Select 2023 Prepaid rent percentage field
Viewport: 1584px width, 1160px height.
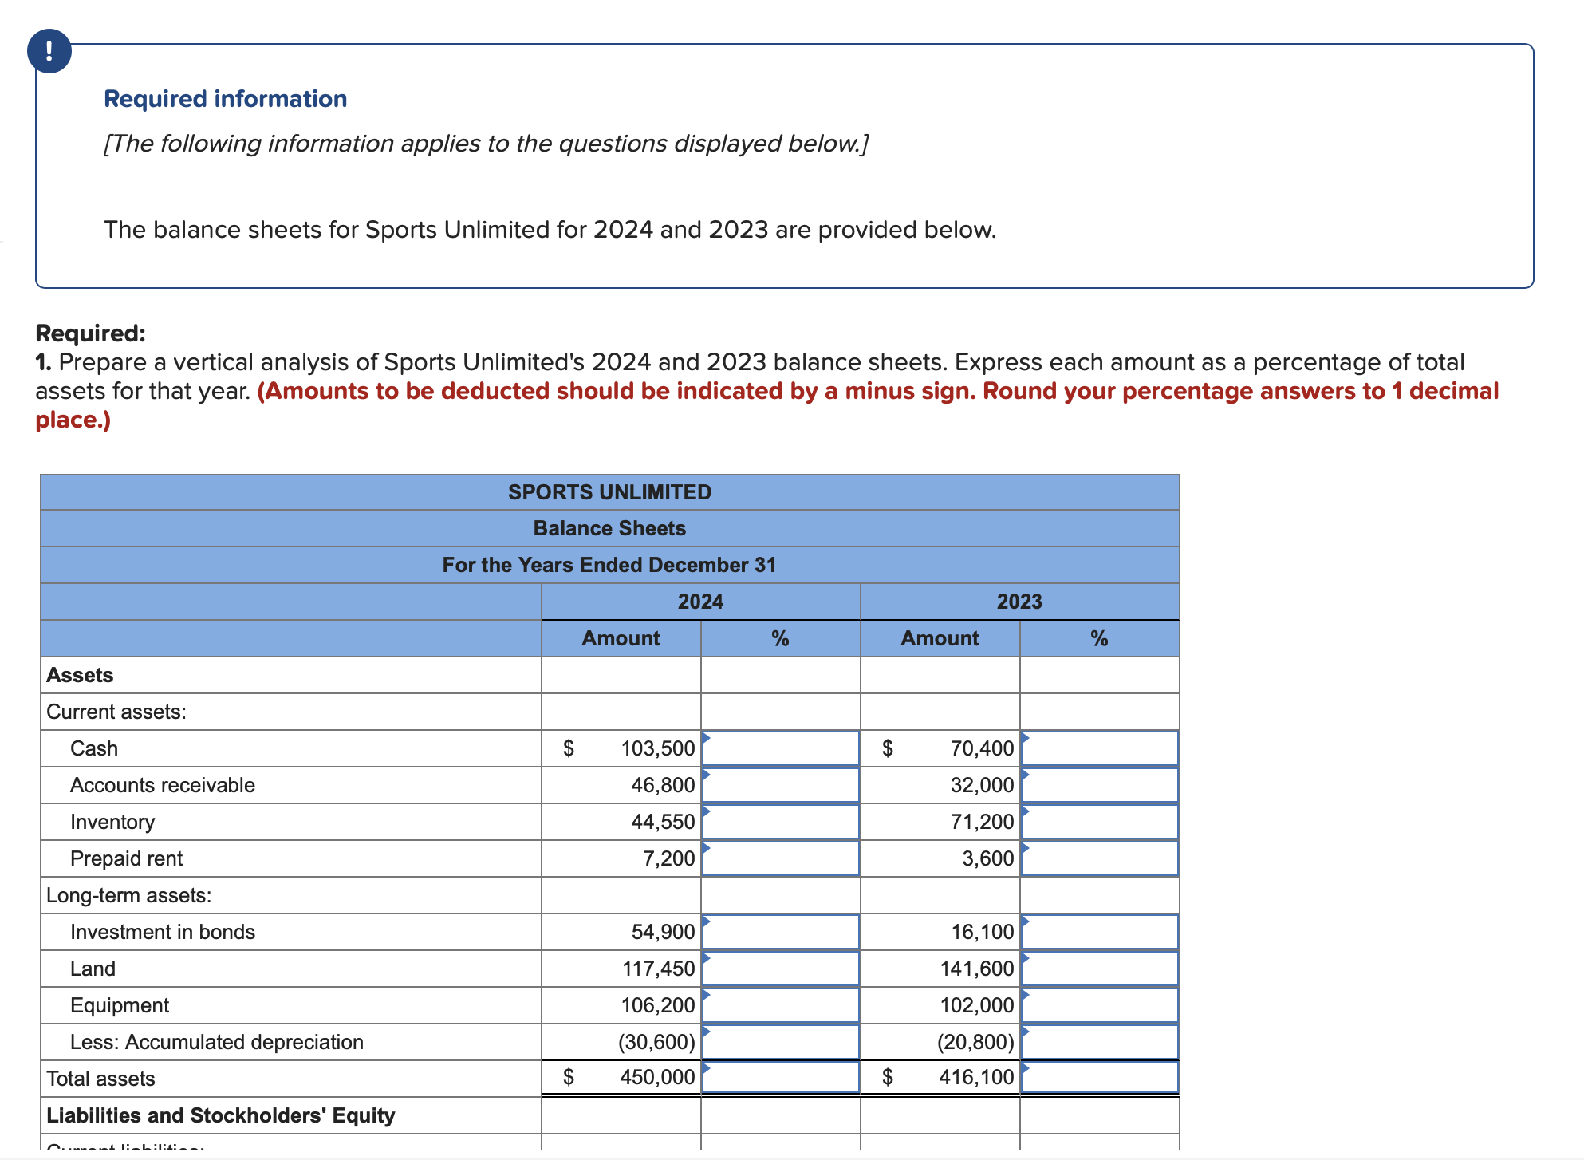coord(1099,858)
